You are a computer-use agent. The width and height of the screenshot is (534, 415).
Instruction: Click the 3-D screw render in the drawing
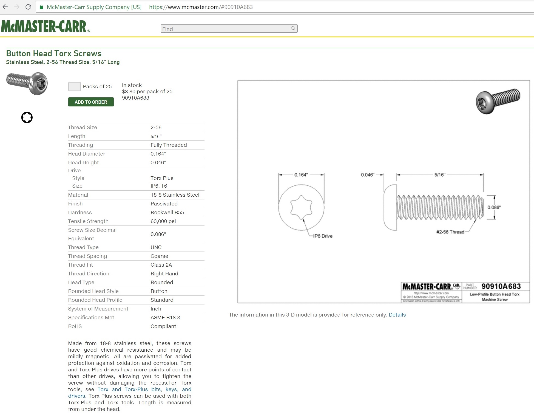click(498, 101)
